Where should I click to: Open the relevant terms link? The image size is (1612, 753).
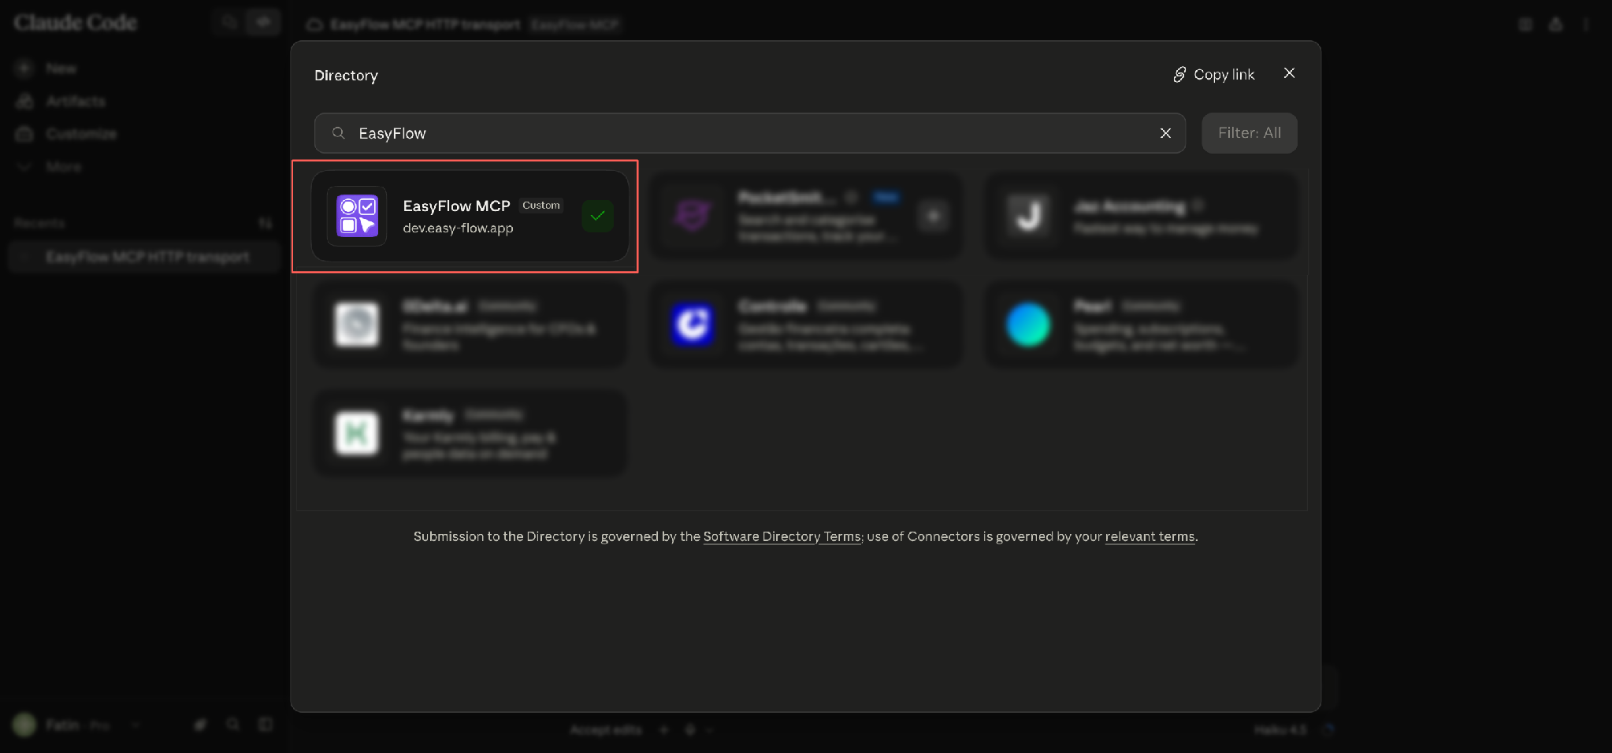pos(1150,536)
